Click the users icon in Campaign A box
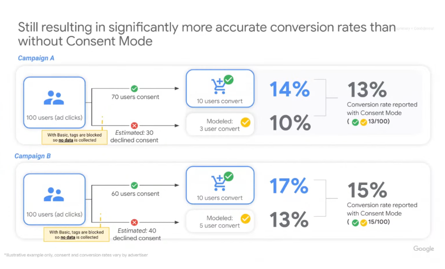445x269 pixels. [54, 98]
